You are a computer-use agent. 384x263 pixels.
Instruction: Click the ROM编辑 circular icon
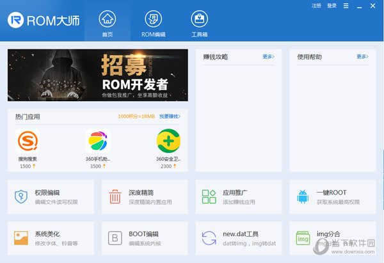[154, 19]
